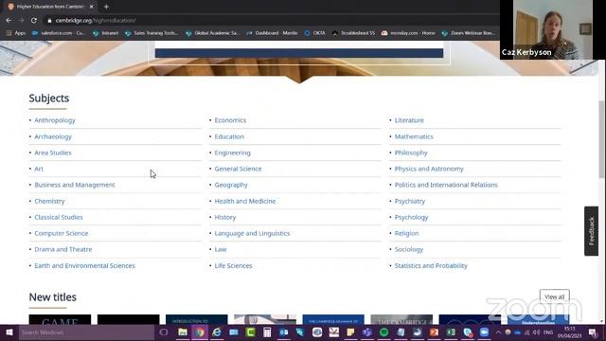Viewport: 606px width, 341px height.
Task: Open the Zoom Webinar Boo... bookmark
Action: [469, 33]
